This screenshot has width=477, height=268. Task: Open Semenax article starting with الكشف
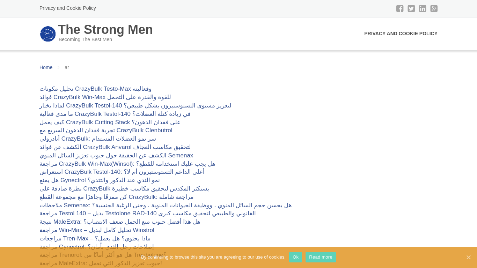(x=116, y=156)
